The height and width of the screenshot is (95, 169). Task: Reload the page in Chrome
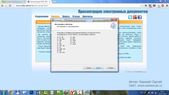(x=10, y=6)
